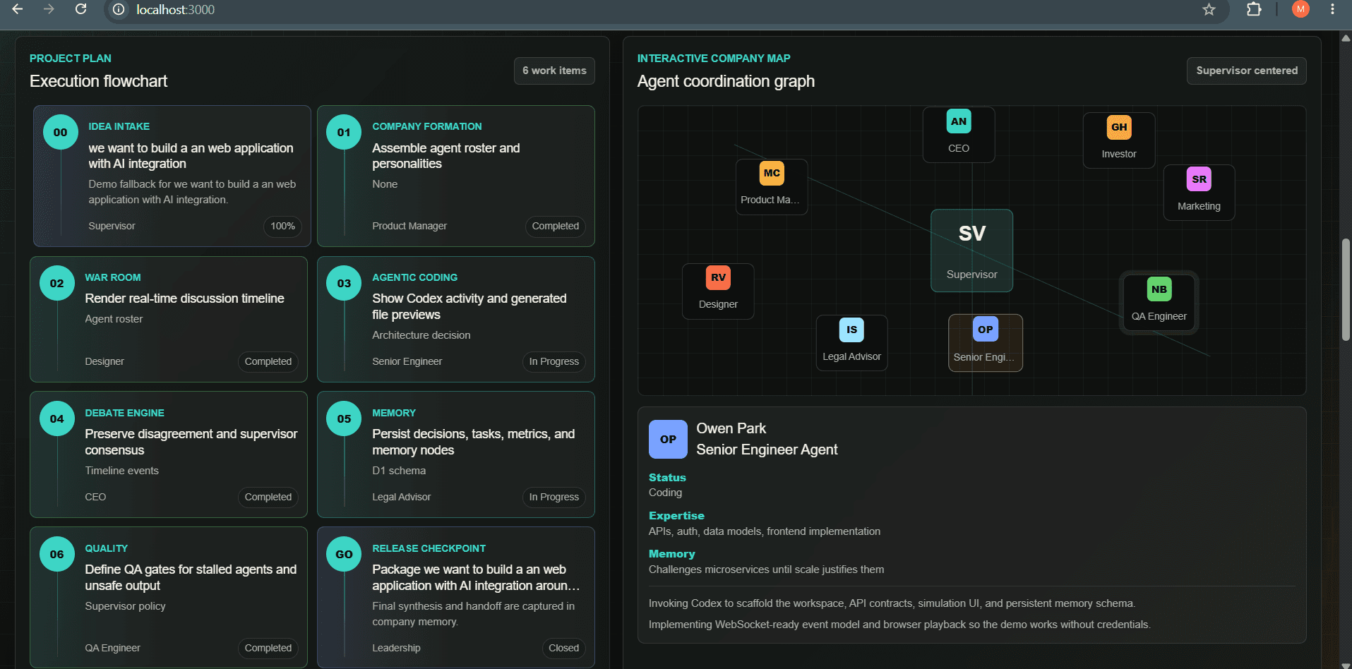Click the GO badge of Release Checkpoint
This screenshot has height=669, width=1352.
pyautogui.click(x=344, y=554)
